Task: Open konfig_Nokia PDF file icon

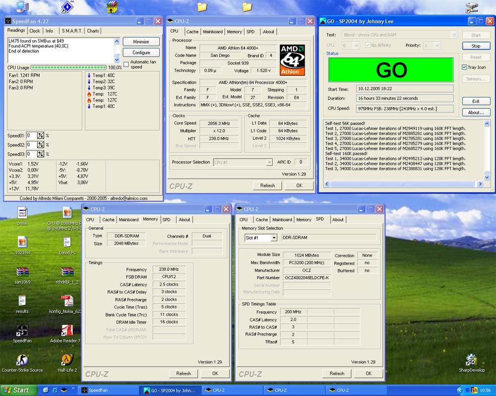Action: pyautogui.click(x=67, y=301)
